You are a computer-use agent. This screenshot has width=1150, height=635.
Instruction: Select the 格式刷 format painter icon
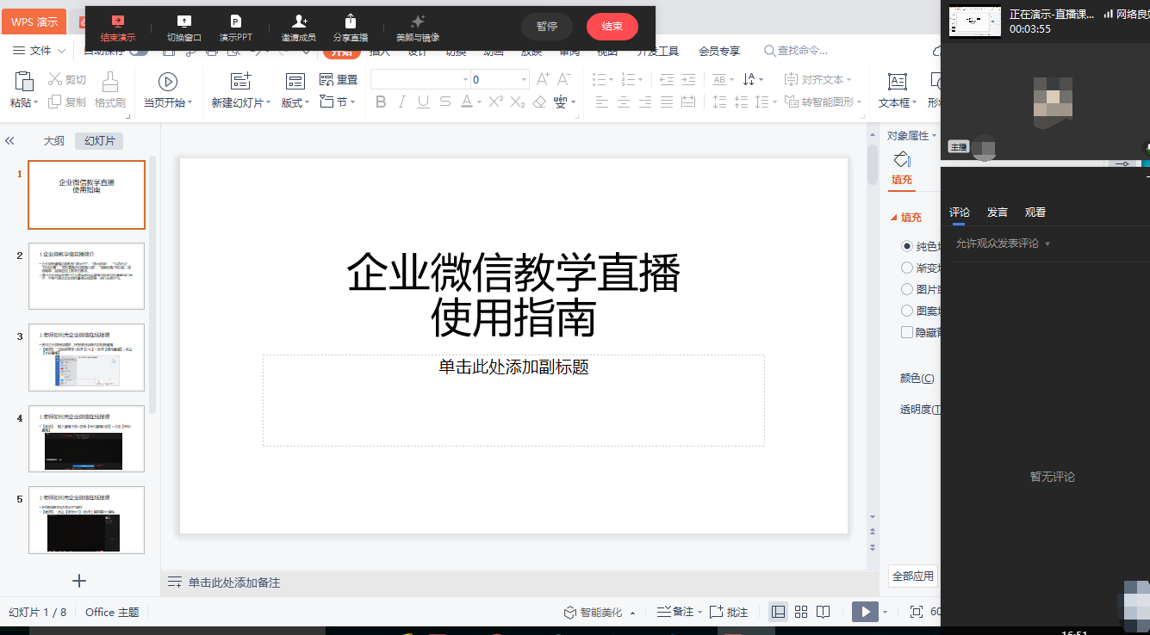tap(109, 85)
